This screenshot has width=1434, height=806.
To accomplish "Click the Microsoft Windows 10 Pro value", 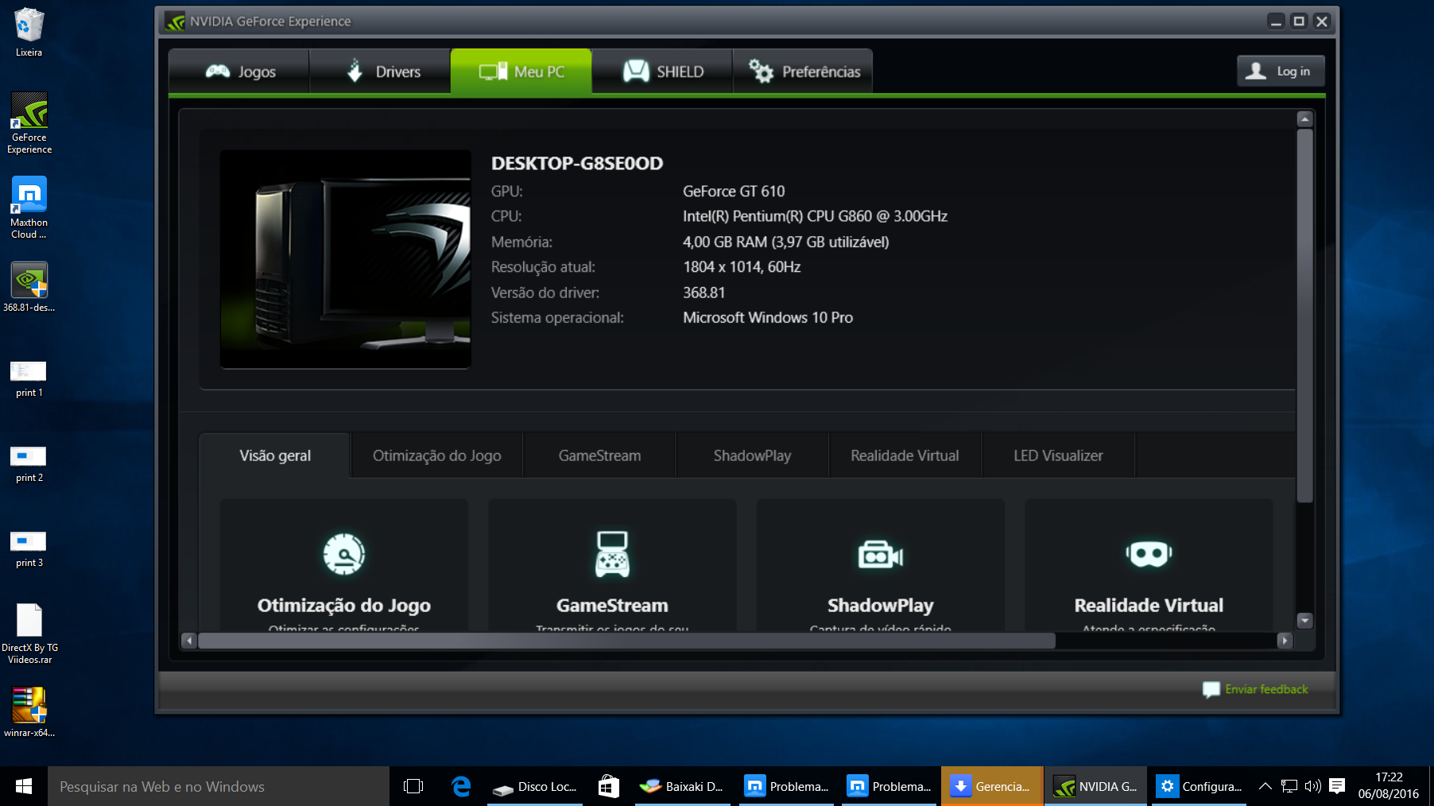I will pyautogui.click(x=768, y=318).
